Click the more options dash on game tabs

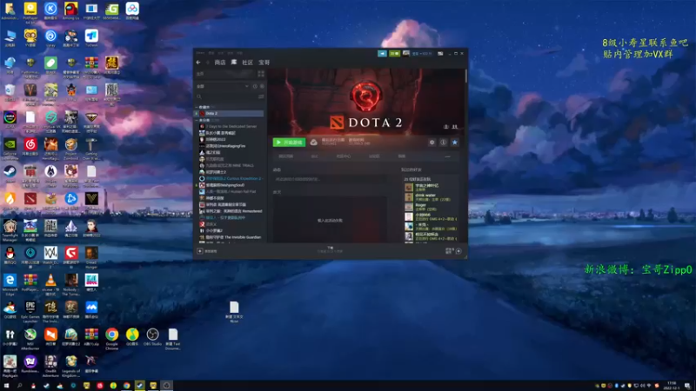tap(447, 156)
